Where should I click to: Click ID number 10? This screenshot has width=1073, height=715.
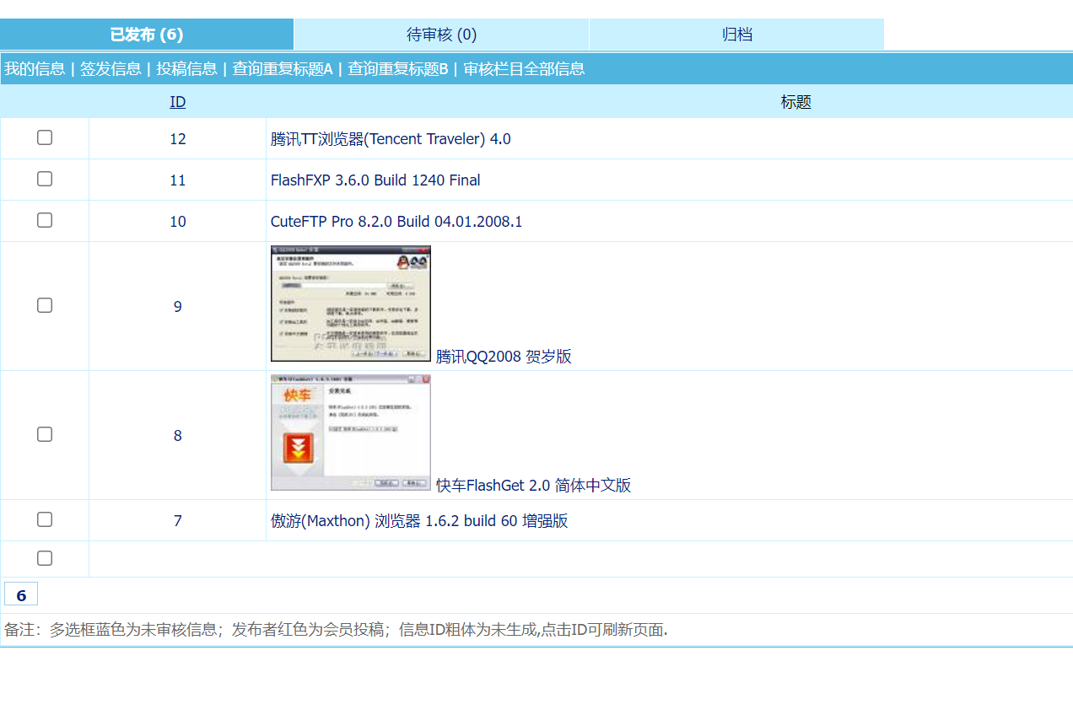coord(177,222)
